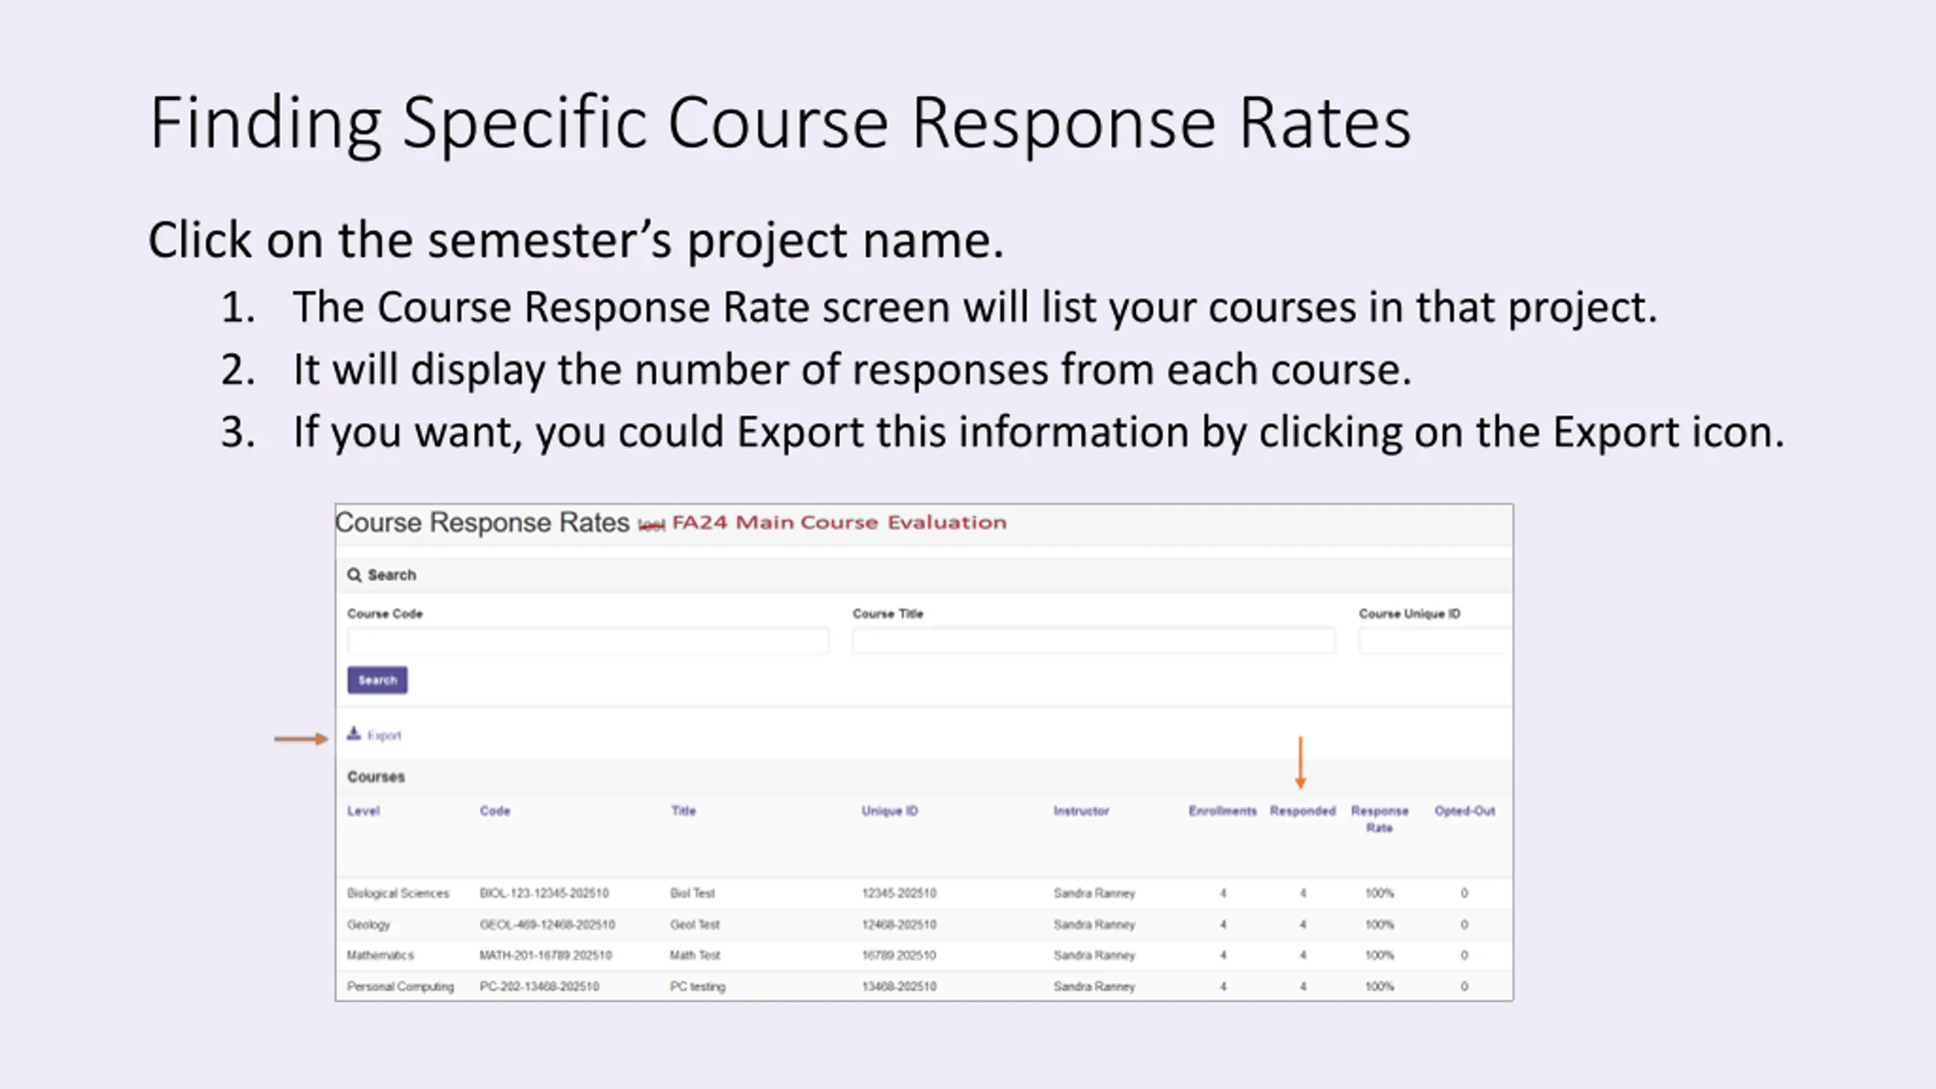
Task: Sort by the Title column header
Action: [684, 811]
